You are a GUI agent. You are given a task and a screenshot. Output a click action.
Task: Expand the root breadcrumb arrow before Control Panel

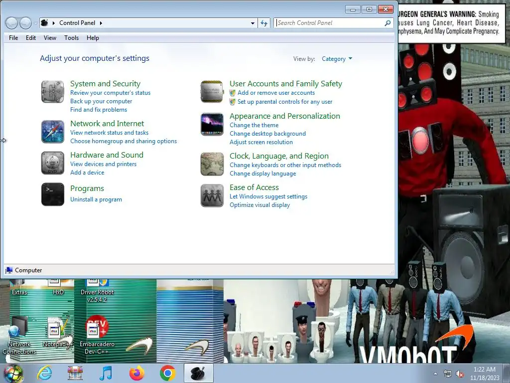click(54, 23)
